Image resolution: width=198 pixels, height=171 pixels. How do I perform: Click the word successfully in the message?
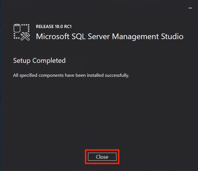(x=118, y=76)
